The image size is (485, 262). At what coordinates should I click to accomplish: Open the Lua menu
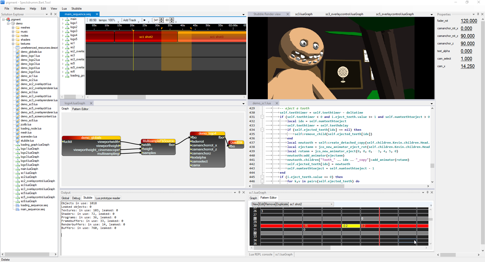point(64,9)
